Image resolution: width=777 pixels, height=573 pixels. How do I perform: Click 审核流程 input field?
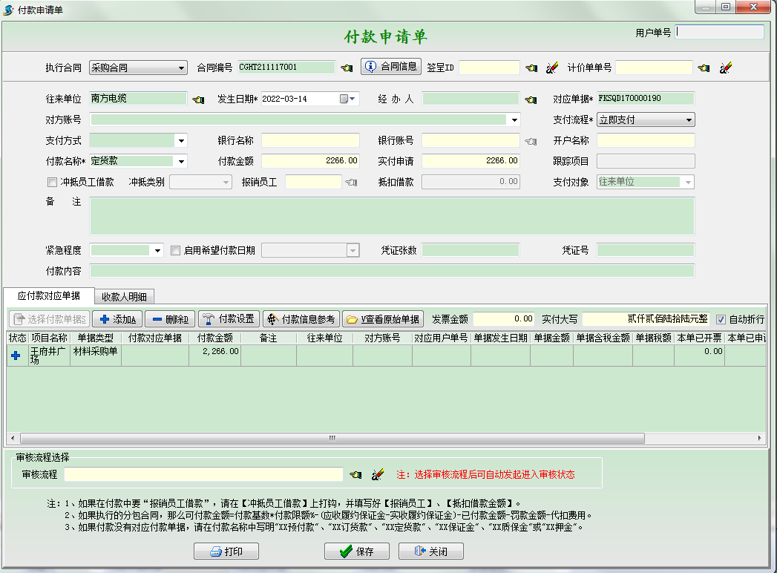[203, 474]
